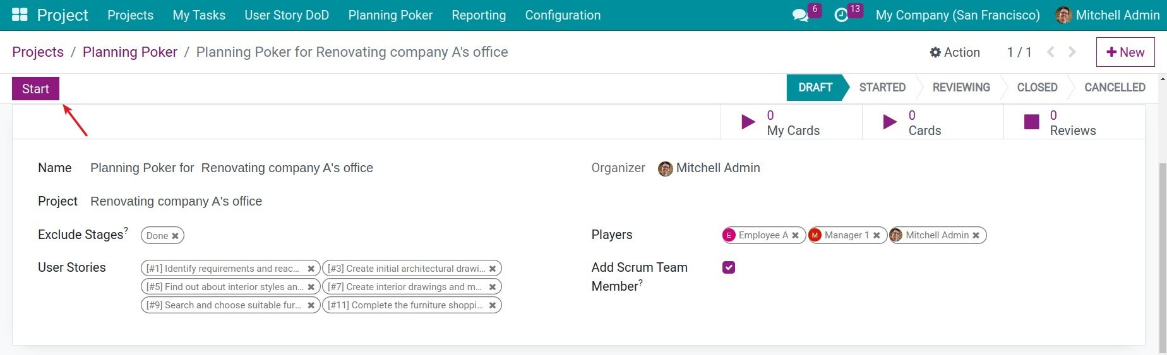The image size is (1167, 355).
Task: Open the conversations chat icon
Action: click(x=800, y=15)
